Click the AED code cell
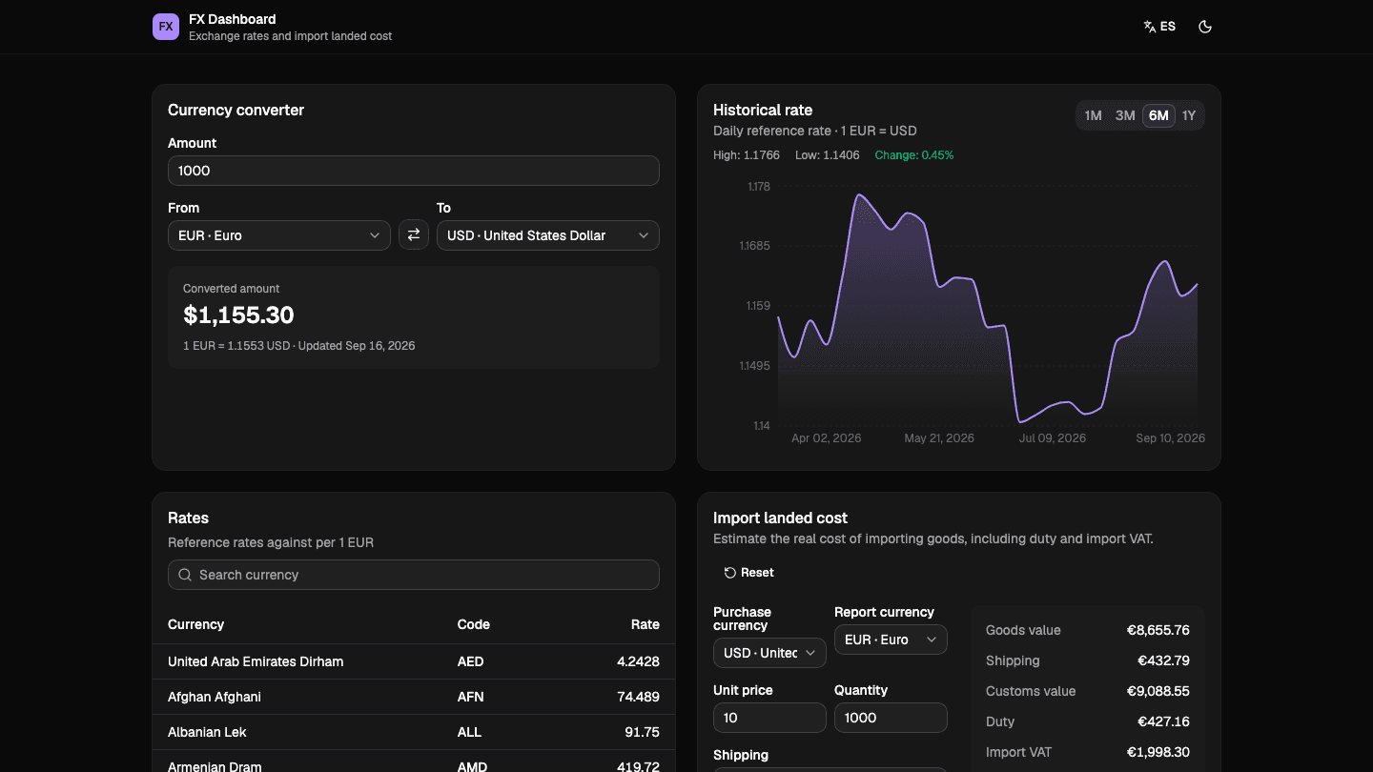The image size is (1373, 772). [471, 661]
